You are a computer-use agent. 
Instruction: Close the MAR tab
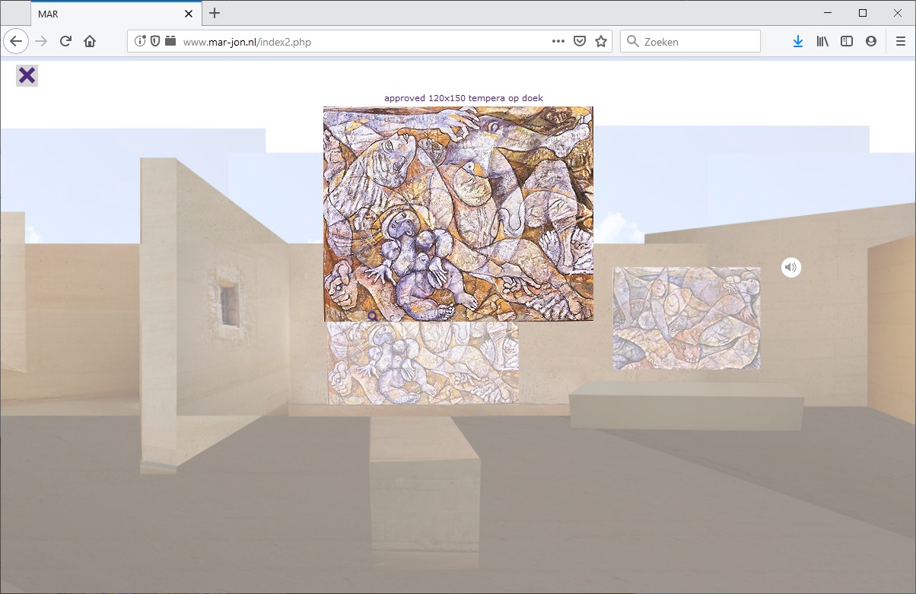tap(189, 14)
